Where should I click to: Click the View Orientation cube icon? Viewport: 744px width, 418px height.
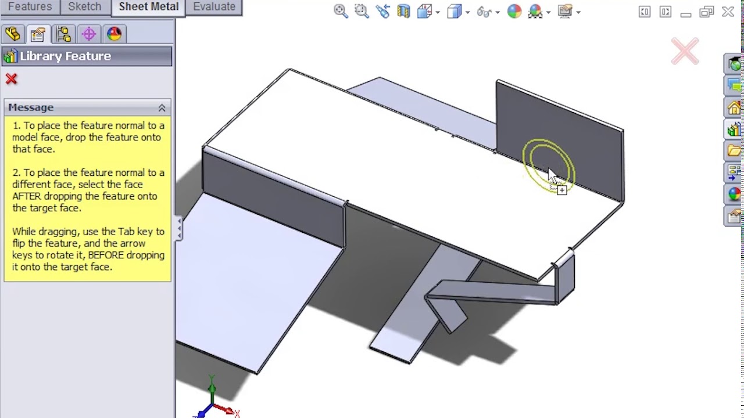[424, 11]
